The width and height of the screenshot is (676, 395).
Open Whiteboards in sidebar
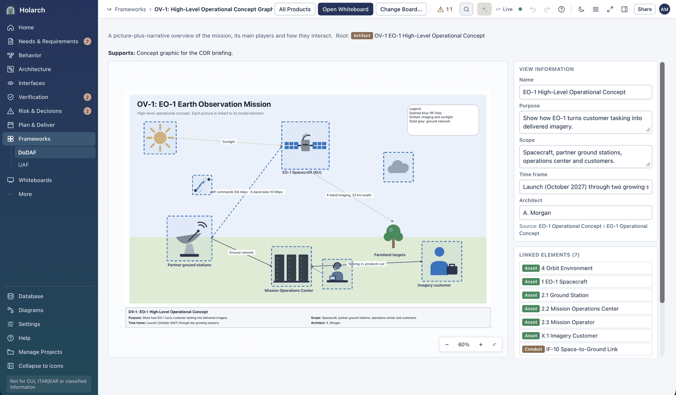click(49, 180)
